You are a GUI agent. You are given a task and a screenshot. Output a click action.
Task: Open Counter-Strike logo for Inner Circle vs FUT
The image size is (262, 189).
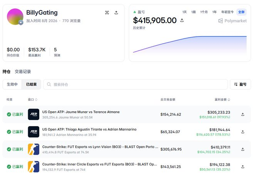click(34, 167)
